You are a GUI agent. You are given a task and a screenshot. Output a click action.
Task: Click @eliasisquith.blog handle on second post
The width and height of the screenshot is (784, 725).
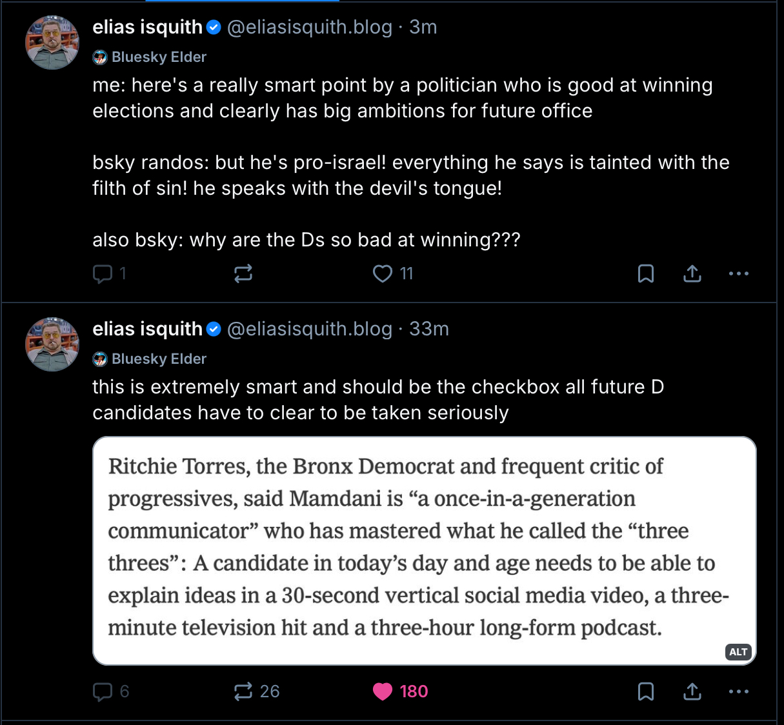pyautogui.click(x=310, y=329)
